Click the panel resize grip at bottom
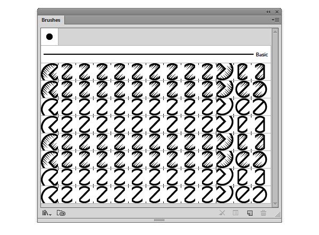319x235 pixels. [x=159, y=220]
